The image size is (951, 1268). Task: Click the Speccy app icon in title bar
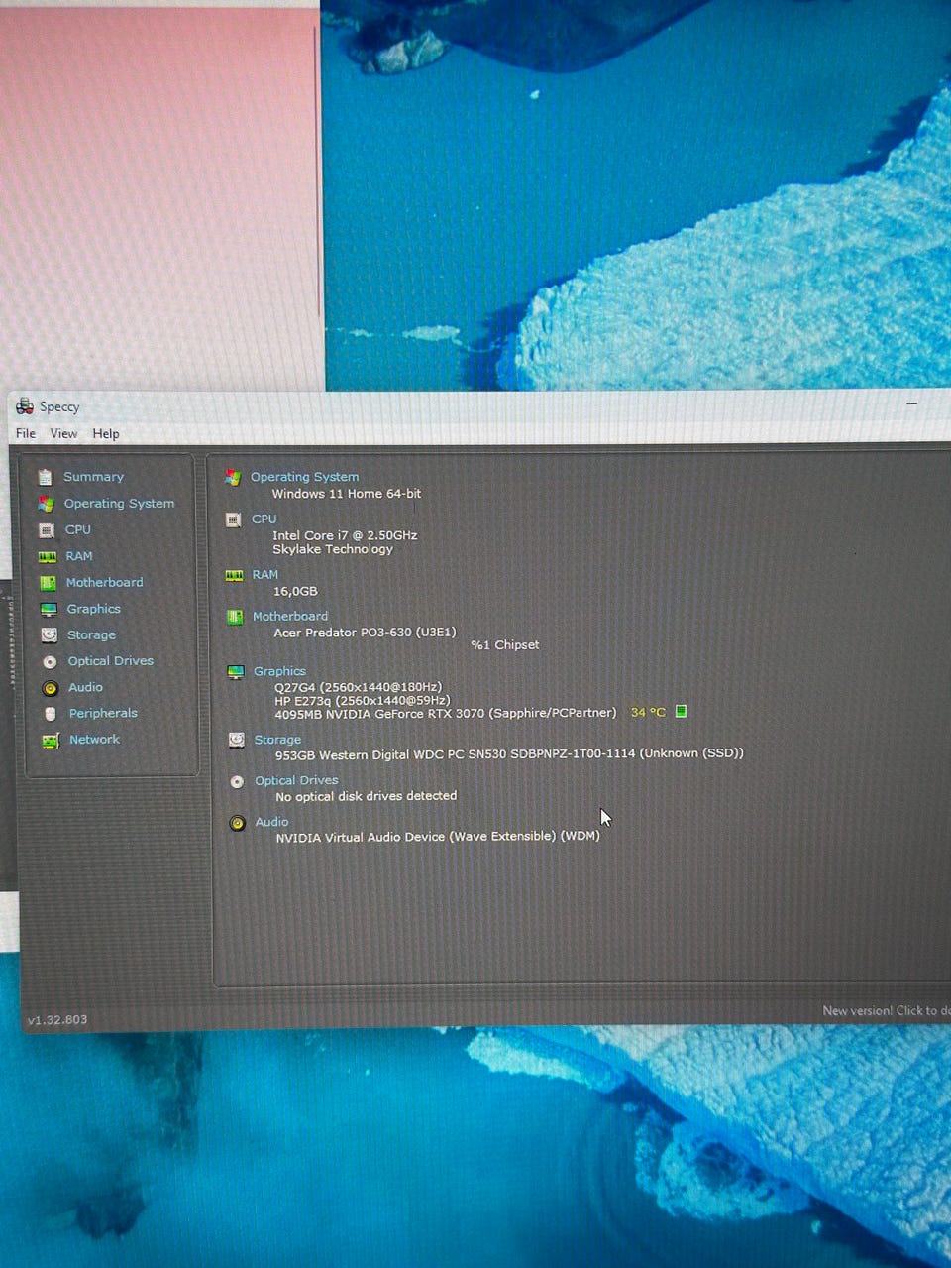(25, 405)
